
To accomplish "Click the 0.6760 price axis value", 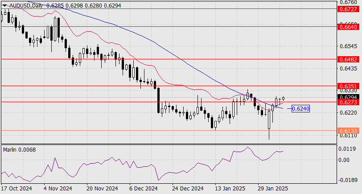I will (x=348, y=2).
